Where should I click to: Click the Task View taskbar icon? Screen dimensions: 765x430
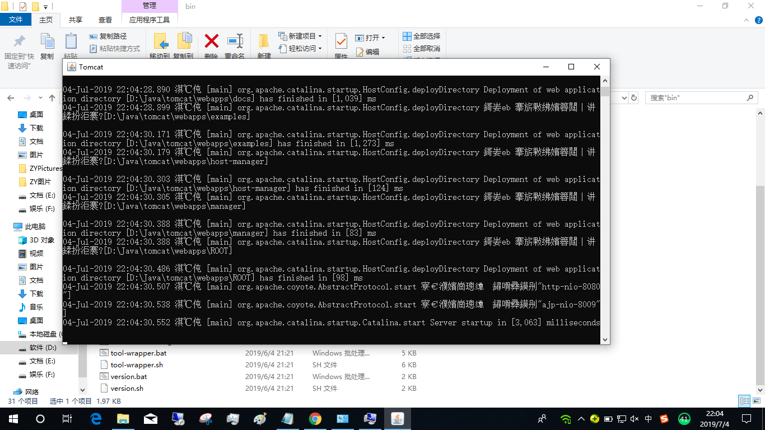point(67,419)
